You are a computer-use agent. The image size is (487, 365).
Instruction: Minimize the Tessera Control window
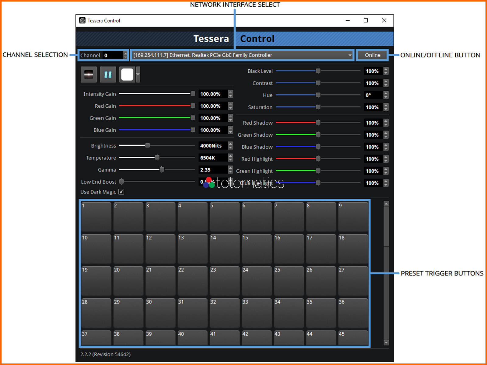coord(348,20)
